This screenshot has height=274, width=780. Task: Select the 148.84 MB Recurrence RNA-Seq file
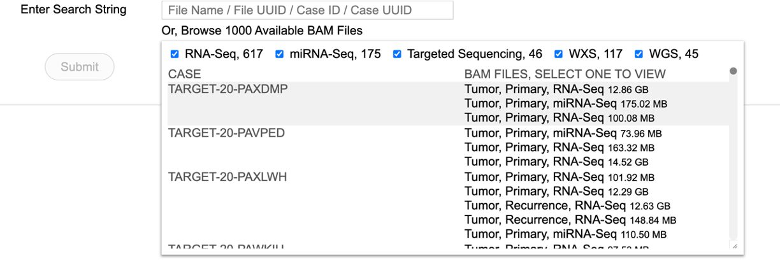tap(570, 220)
